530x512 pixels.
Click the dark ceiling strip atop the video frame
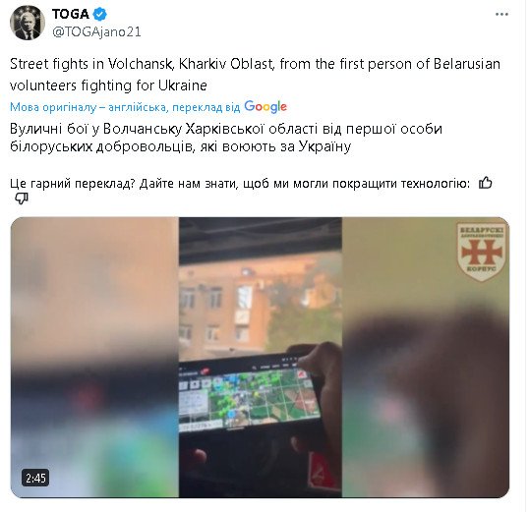(x=261, y=241)
